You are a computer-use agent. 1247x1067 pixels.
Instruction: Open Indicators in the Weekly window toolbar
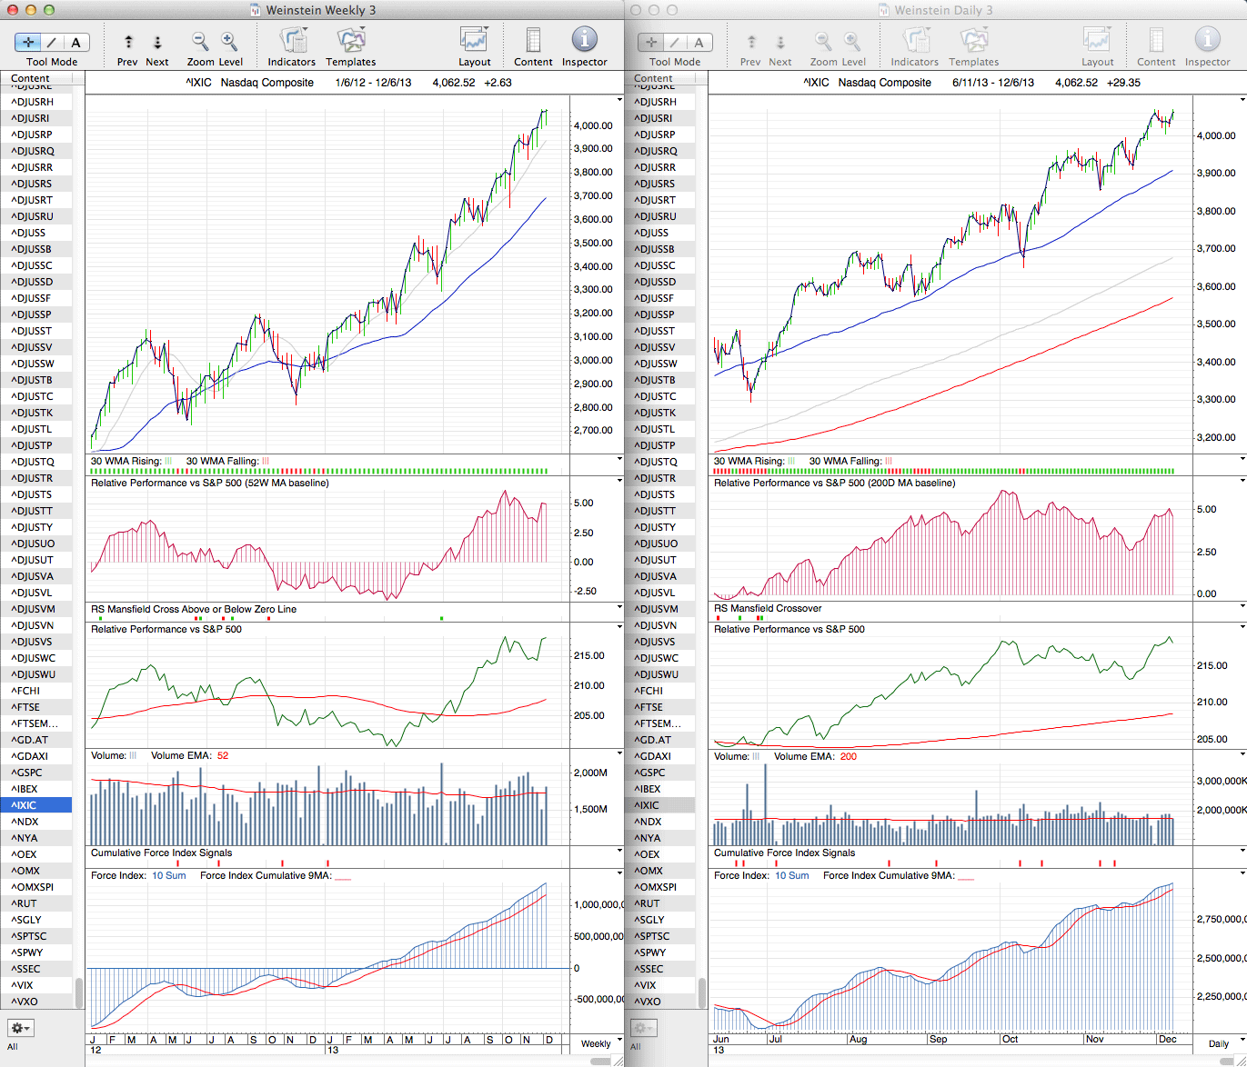tap(292, 42)
